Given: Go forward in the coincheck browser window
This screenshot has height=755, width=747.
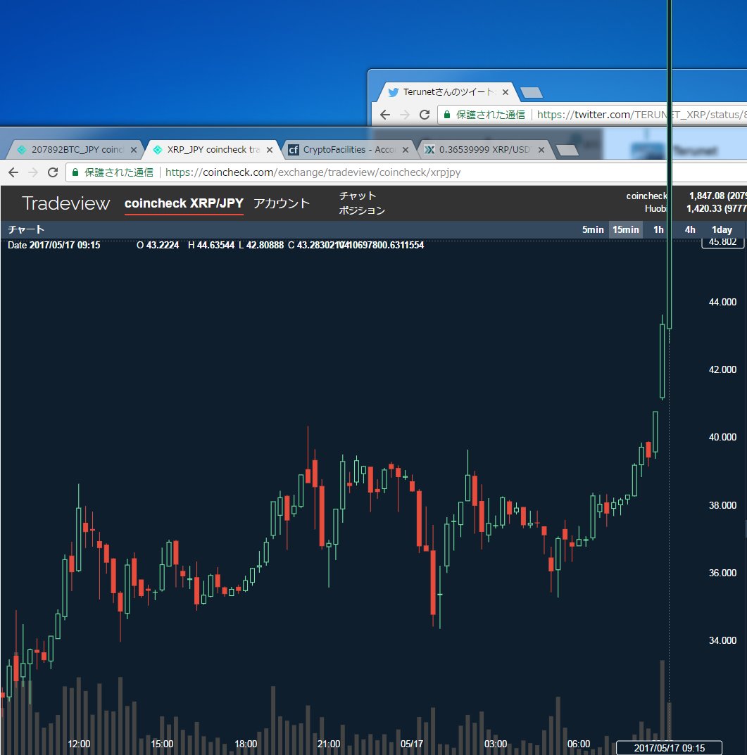Looking at the screenshot, I should point(33,172).
